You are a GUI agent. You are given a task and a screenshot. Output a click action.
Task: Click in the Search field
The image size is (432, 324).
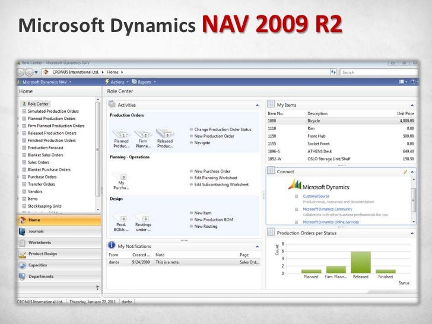[379, 72]
